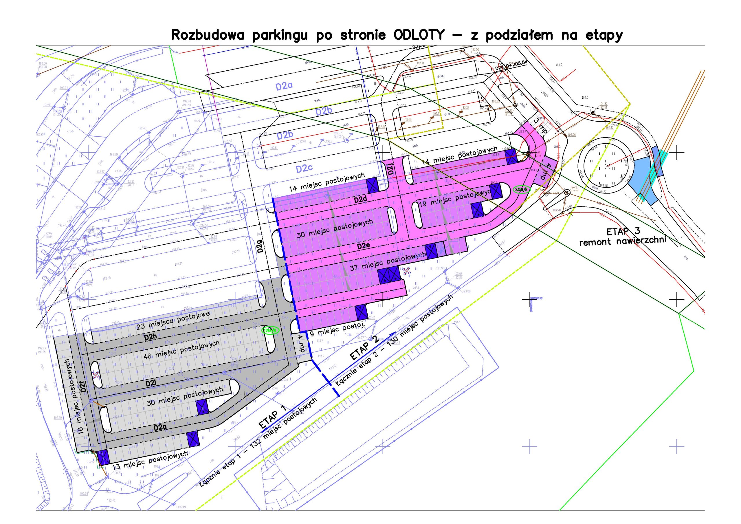Click the title text Rozbudowa parkingu
The height and width of the screenshot is (524, 741).
pos(239,35)
